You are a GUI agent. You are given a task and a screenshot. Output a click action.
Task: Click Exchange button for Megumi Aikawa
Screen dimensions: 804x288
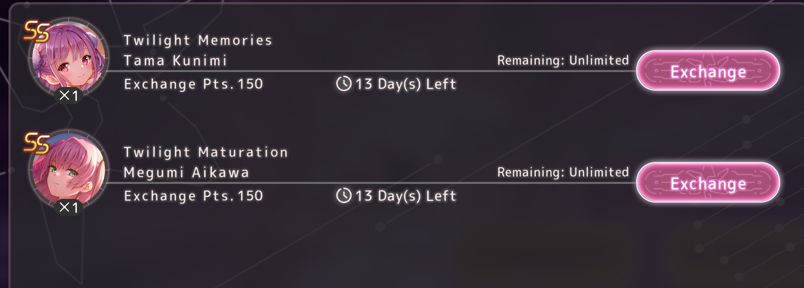pos(708,183)
